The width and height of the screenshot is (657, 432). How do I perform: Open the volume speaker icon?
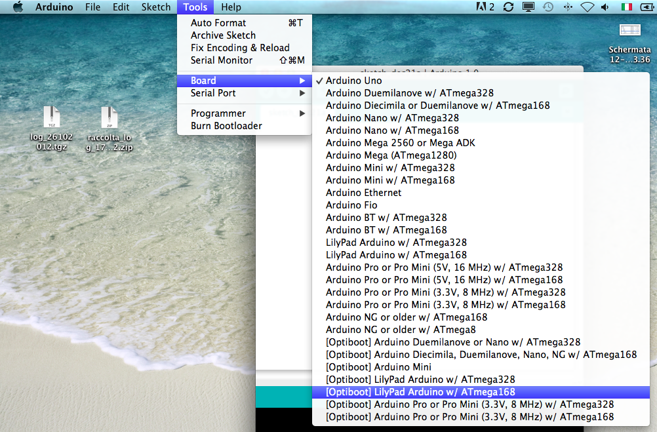tap(605, 7)
